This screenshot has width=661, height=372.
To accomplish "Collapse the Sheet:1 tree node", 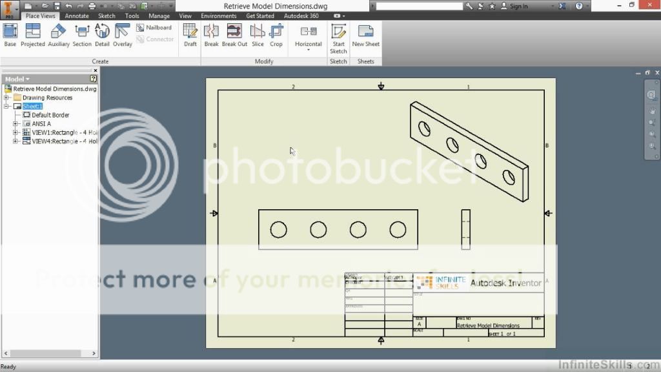I will tap(6, 107).
